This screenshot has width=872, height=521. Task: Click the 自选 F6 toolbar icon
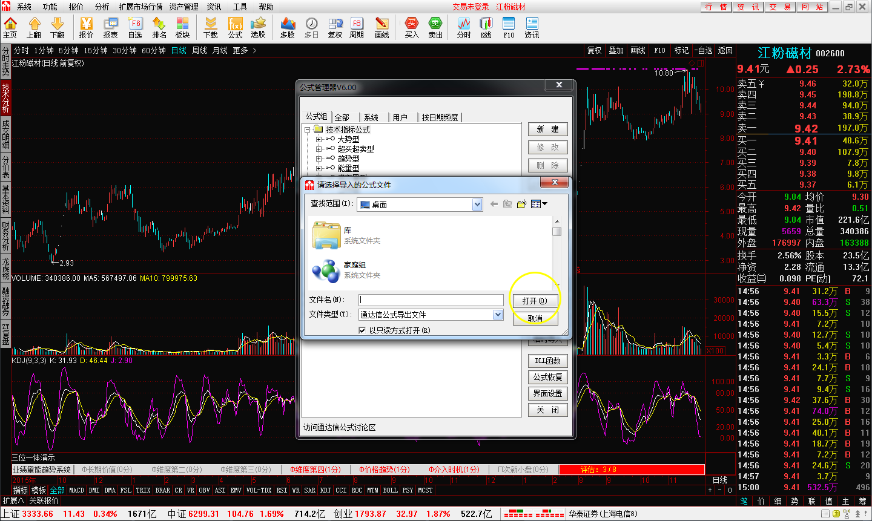135,27
